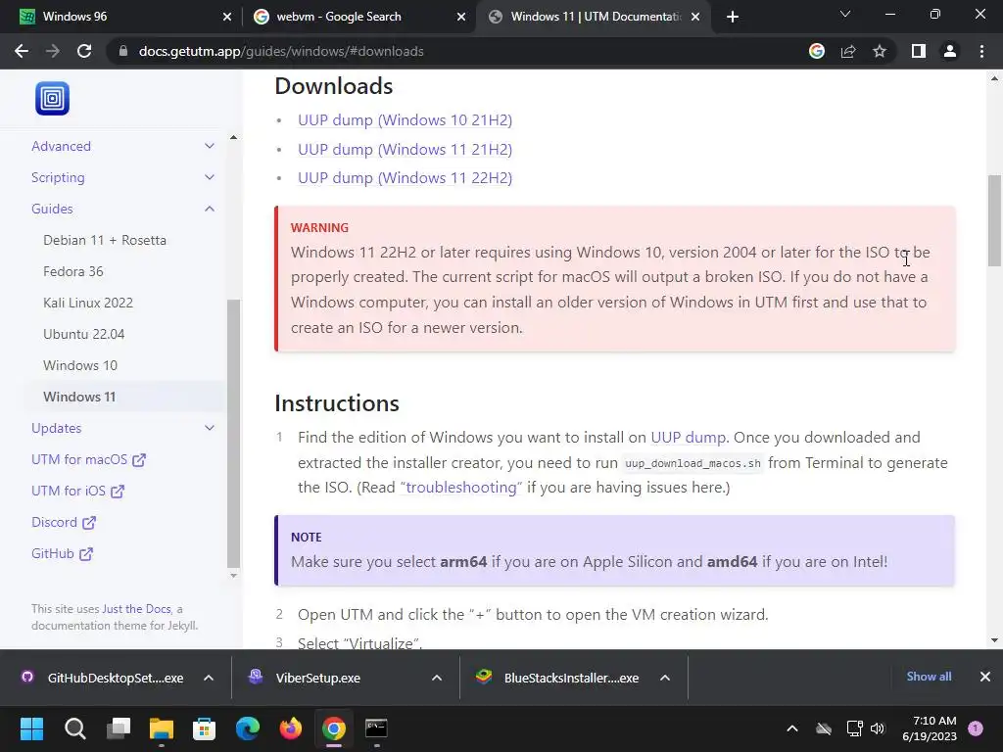The height and width of the screenshot is (752, 1003).
Task: Close the downloads bar
Action: pyautogui.click(x=985, y=677)
